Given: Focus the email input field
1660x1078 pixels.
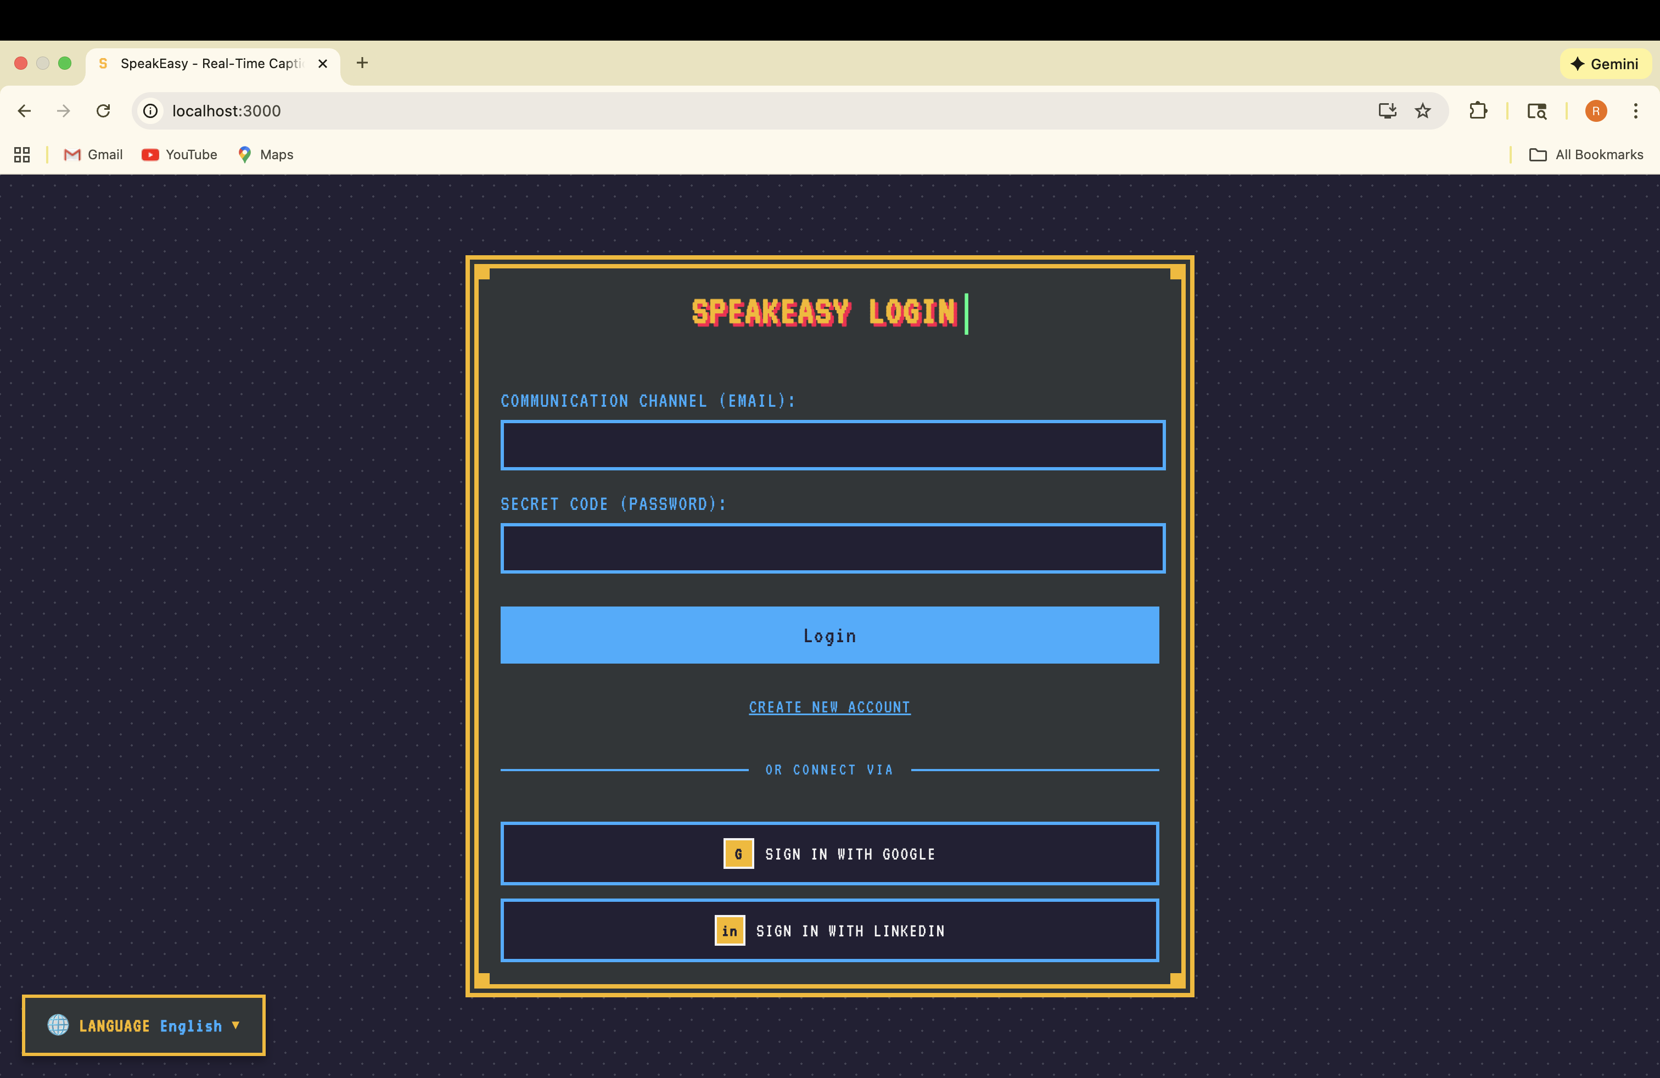Looking at the screenshot, I should click(832, 445).
